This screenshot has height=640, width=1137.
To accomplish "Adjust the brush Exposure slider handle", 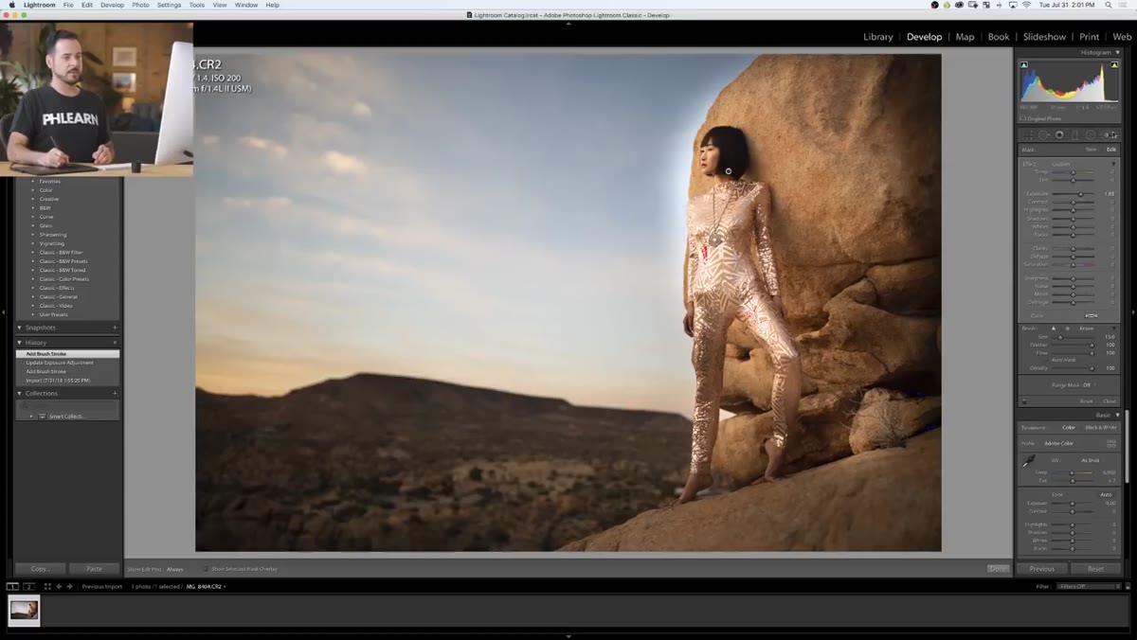I will (1081, 193).
